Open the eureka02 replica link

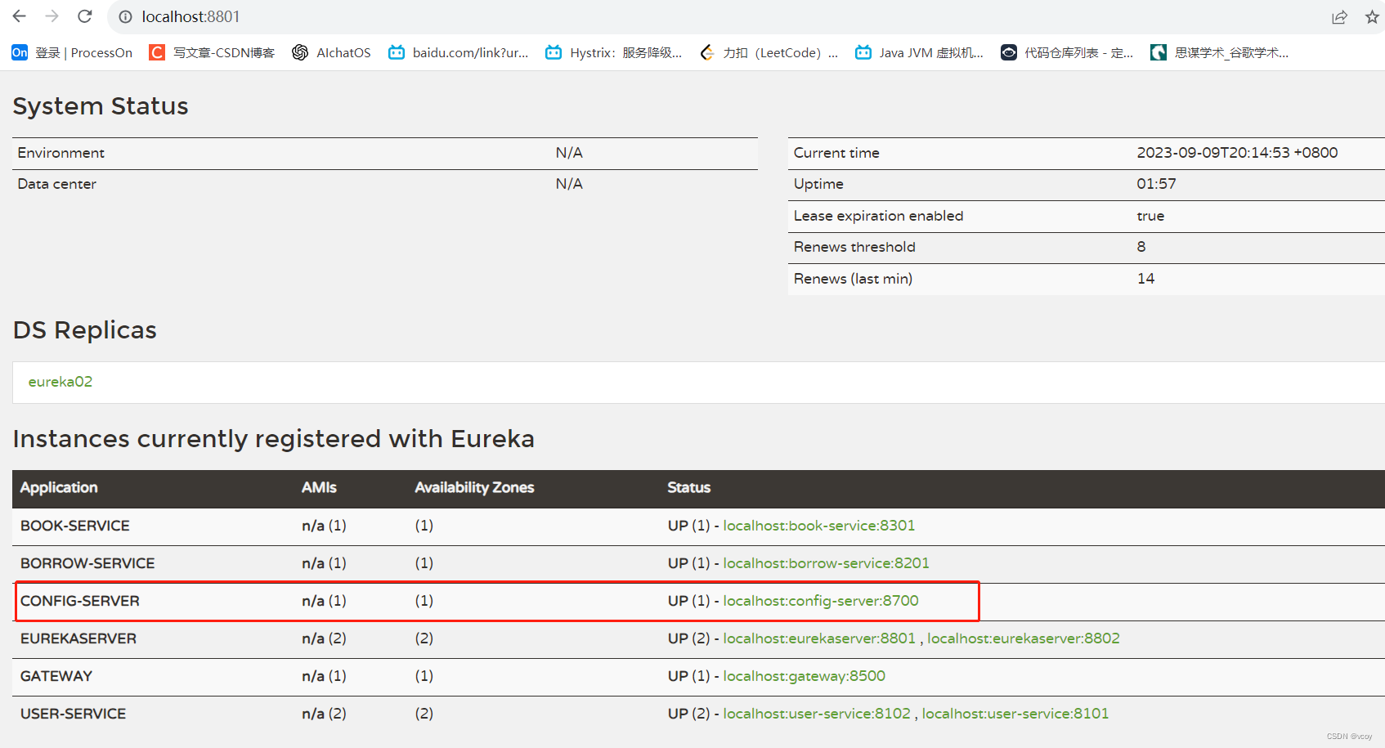point(61,382)
